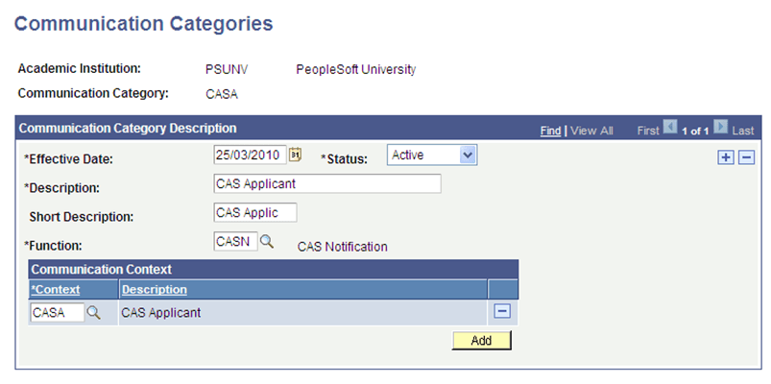Click the View All link
The height and width of the screenshot is (384, 771).
click(x=591, y=130)
